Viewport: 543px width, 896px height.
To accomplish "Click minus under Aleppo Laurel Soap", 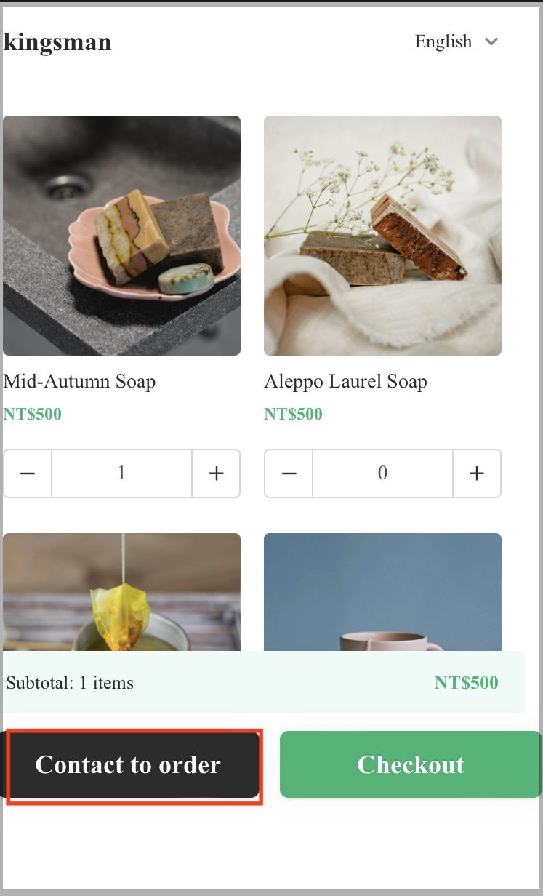I will (x=289, y=473).
